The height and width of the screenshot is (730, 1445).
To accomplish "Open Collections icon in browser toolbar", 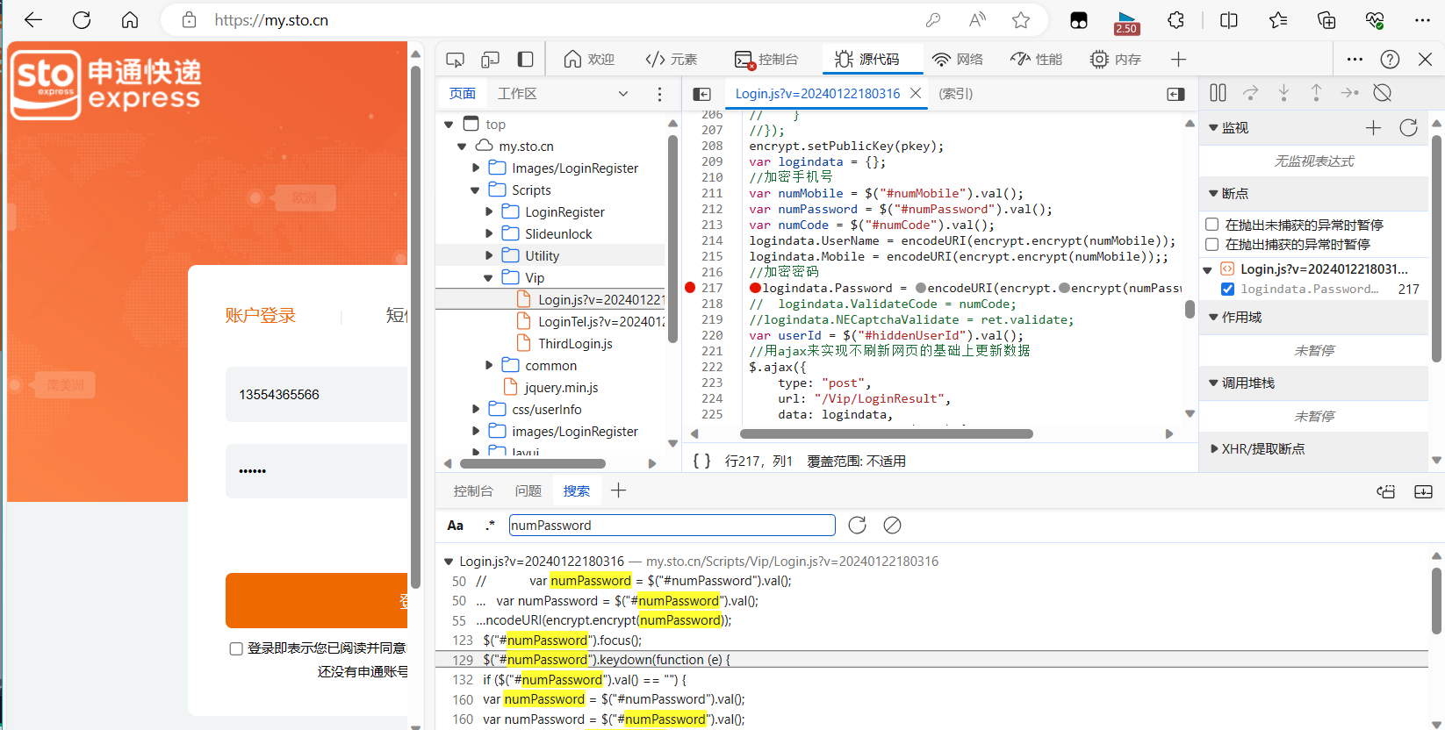I will point(1326,20).
